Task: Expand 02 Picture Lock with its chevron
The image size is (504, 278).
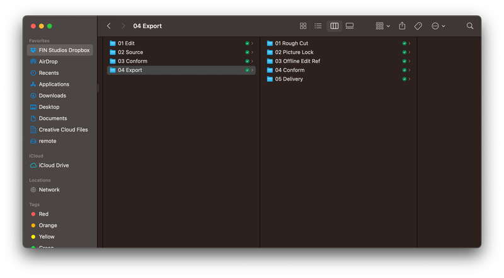Action: 409,52
